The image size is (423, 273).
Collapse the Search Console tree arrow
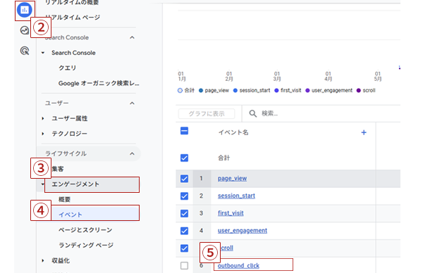[43, 53]
